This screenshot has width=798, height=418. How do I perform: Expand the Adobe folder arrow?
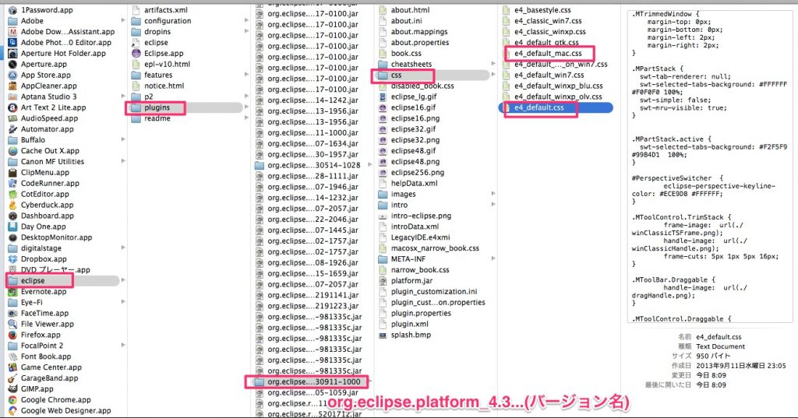[x=122, y=21]
